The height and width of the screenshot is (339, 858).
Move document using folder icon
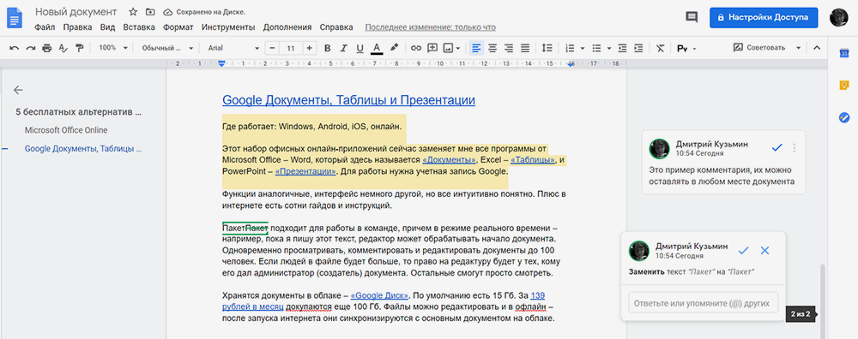[150, 12]
